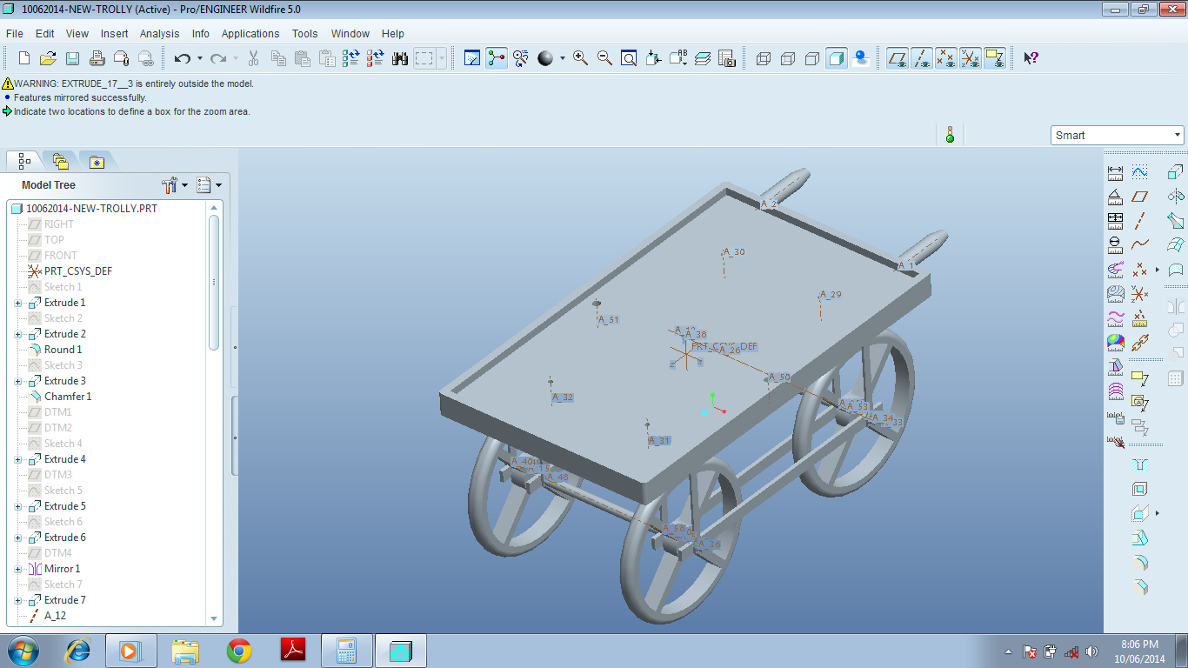The height and width of the screenshot is (668, 1188).
Task: Toggle datum planes display on/off
Action: point(898,58)
